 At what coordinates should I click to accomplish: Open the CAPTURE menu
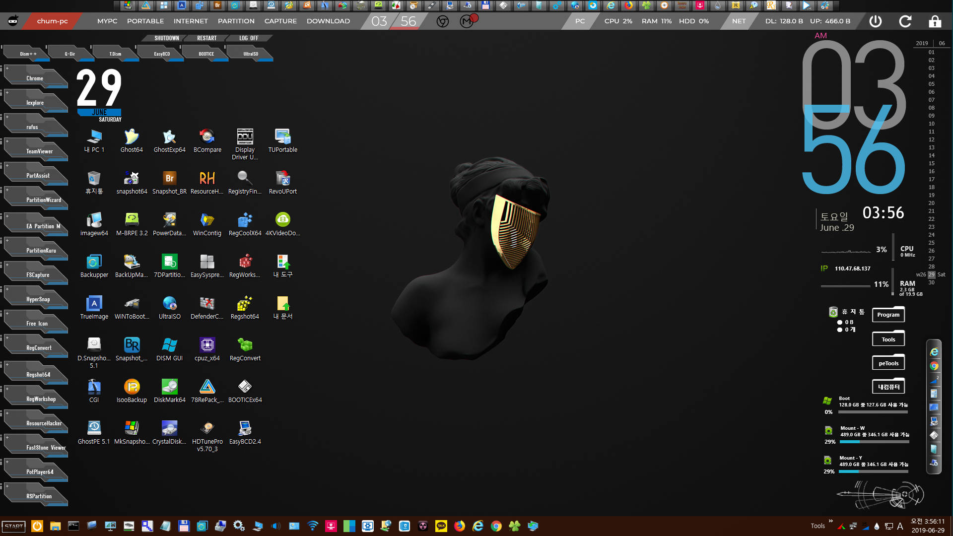click(280, 21)
